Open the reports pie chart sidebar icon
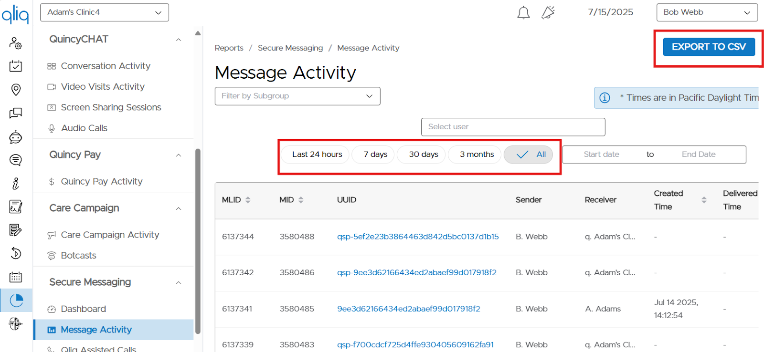764x352 pixels. (16, 300)
